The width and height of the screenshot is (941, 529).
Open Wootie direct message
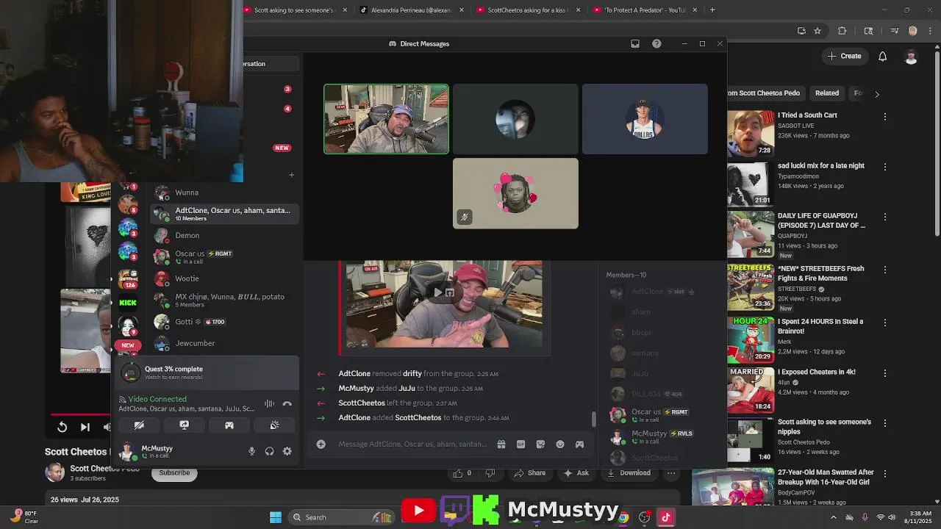[224, 278]
